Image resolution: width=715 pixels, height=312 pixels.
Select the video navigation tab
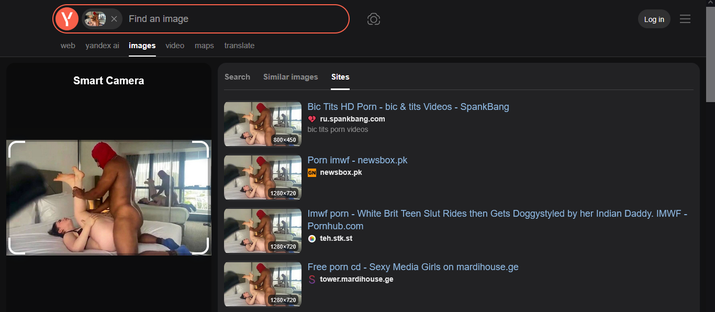point(175,46)
